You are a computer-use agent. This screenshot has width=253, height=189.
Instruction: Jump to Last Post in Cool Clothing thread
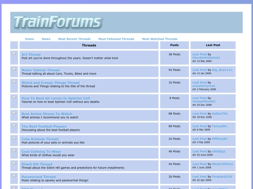click(200, 151)
